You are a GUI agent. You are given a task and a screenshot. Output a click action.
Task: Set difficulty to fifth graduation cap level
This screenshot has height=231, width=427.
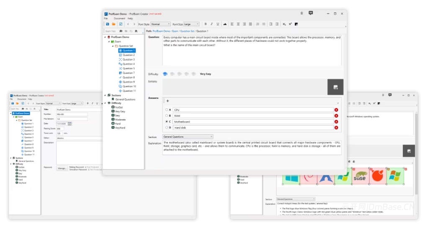pos(194,74)
